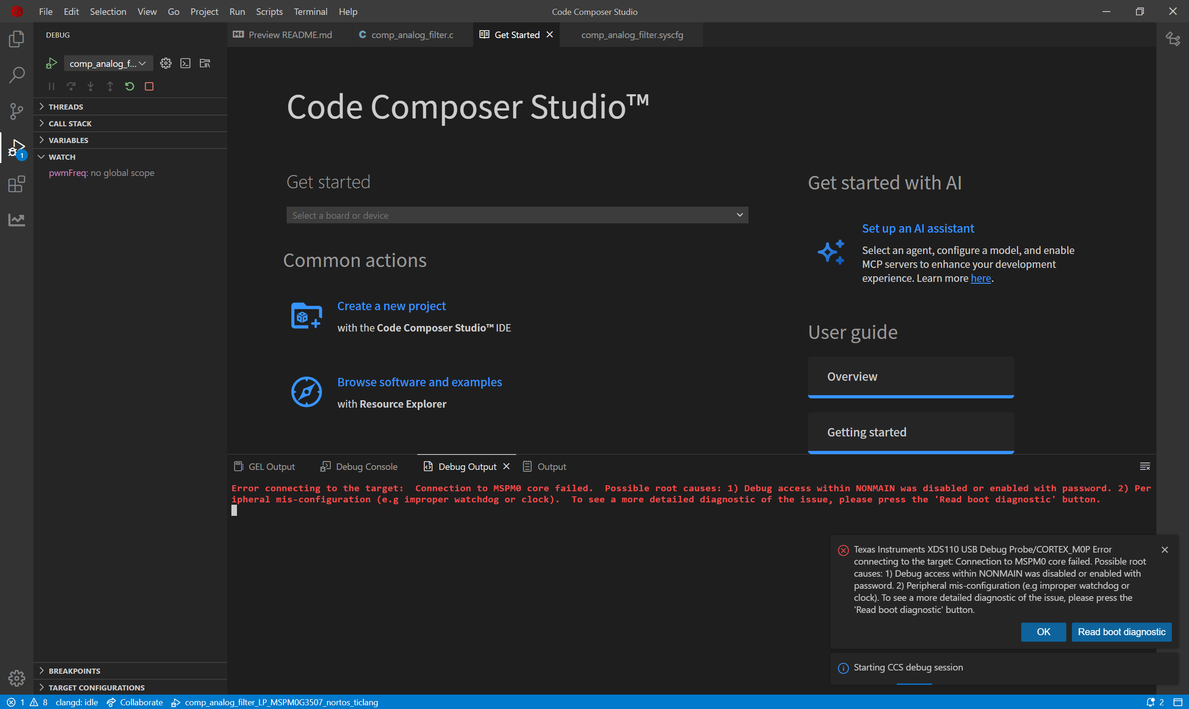Image resolution: width=1189 pixels, height=709 pixels.
Task: Stop the debug session
Action: pos(149,86)
